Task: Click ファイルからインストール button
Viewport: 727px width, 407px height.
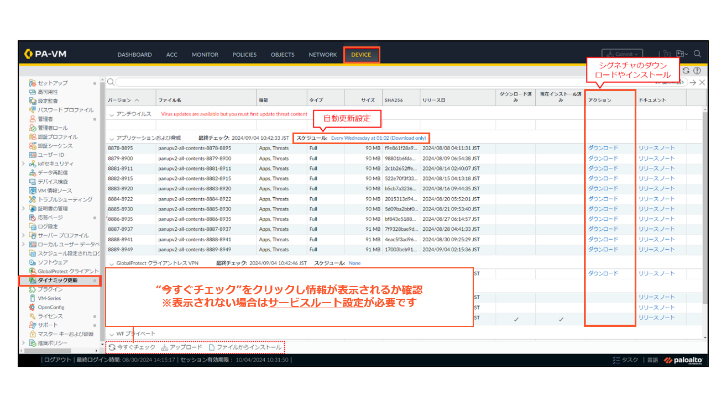Action: tap(245, 347)
